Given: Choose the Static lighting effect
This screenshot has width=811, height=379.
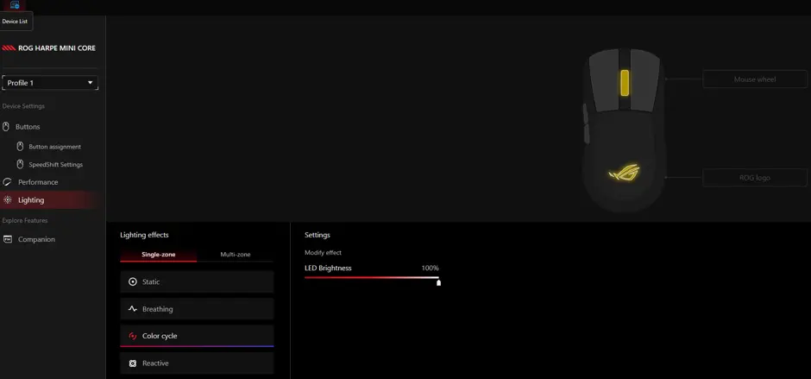Looking at the screenshot, I should [197, 281].
